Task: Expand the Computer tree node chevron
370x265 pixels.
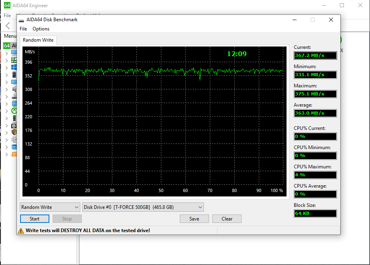Action: click(6, 53)
